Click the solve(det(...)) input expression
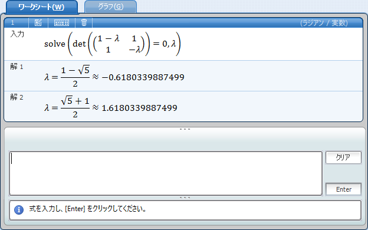This screenshot has height=230, width=368. coord(113,44)
